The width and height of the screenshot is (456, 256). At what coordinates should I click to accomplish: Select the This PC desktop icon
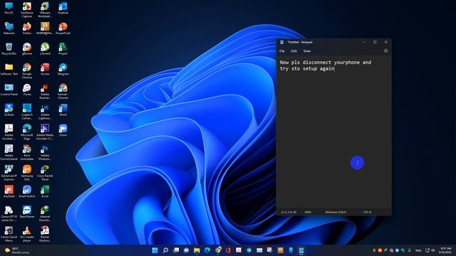pyautogui.click(x=9, y=8)
